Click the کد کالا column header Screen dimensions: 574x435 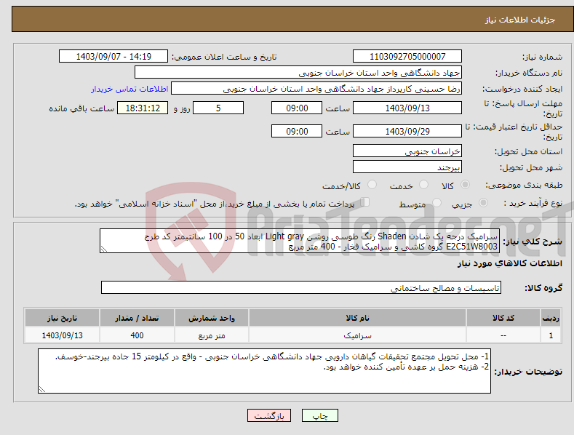pos(503,318)
